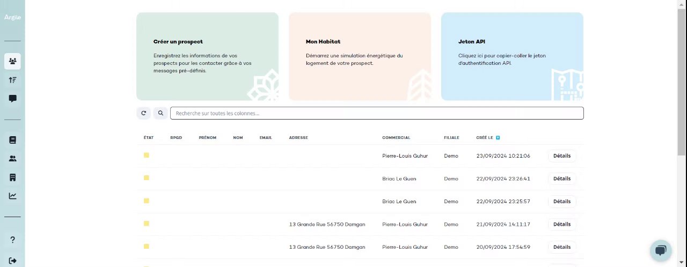
Task: Click the magnifying glass search icon
Action: [160, 113]
